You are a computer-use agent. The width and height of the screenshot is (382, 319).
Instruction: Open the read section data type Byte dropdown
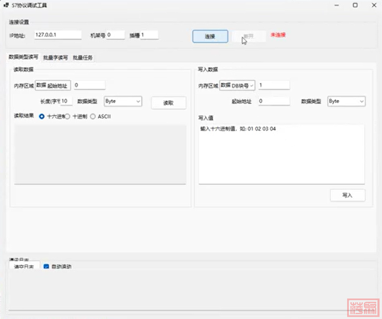(x=123, y=101)
